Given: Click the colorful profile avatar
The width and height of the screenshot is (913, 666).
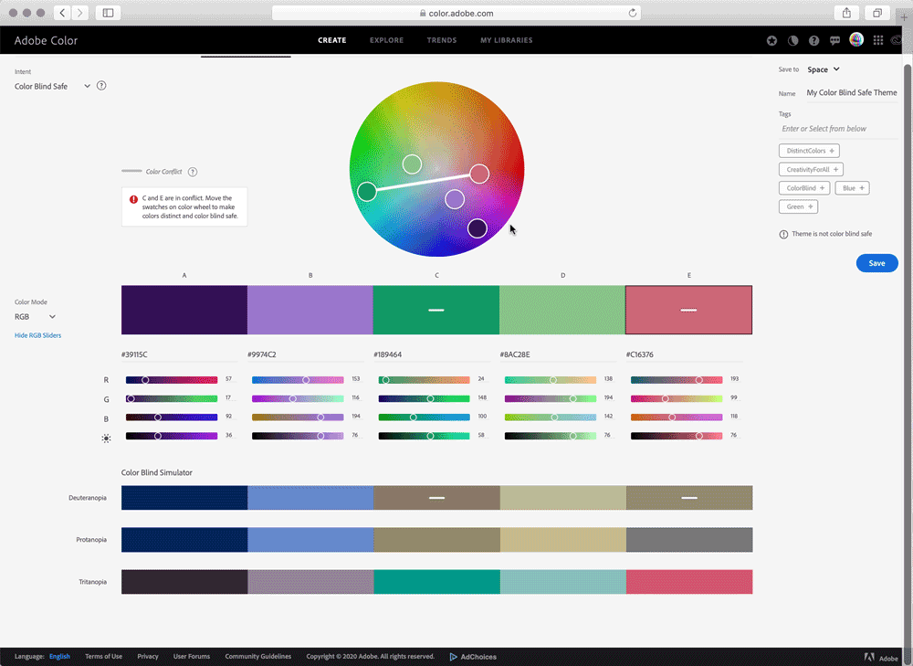Looking at the screenshot, I should click(856, 39).
